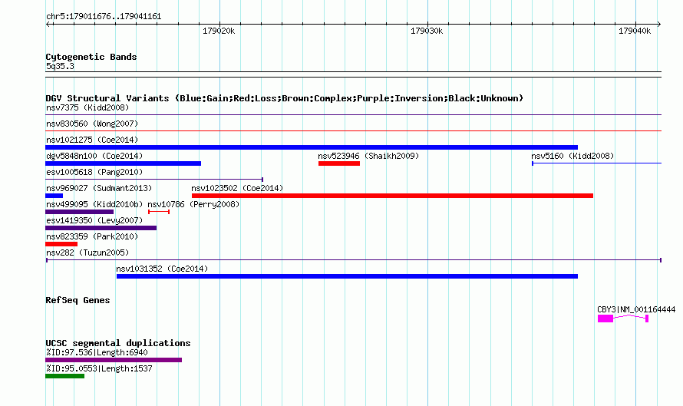
Task: Select the blue nsv1021275 (Coe2014) bar
Action: 312,147
